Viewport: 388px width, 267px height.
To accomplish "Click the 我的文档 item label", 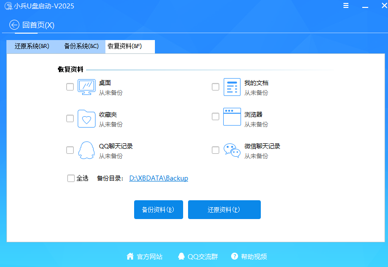I will [x=256, y=83].
